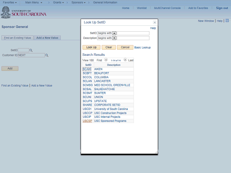Expand the Favorites menu
The height and width of the screenshot is (173, 231).
coord(10,3)
